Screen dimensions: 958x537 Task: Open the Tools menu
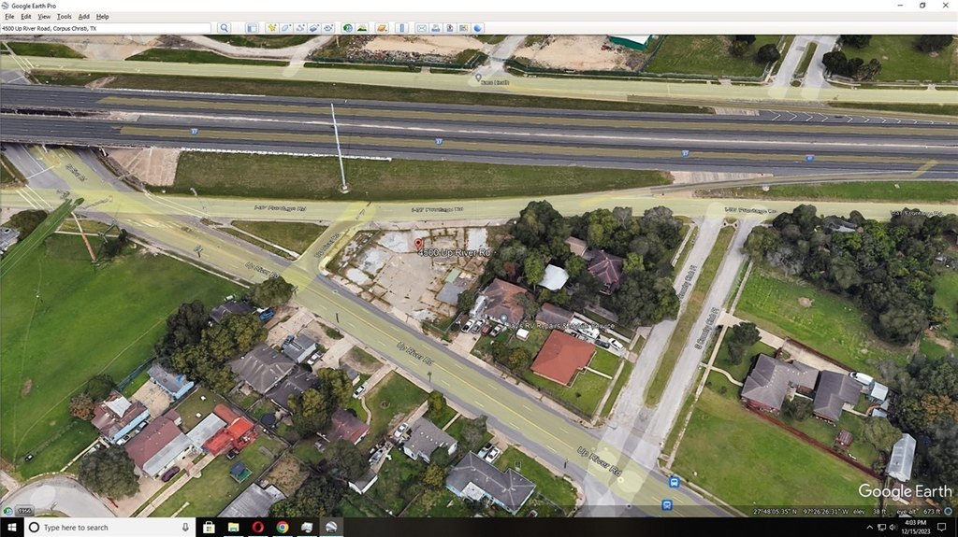[64, 17]
